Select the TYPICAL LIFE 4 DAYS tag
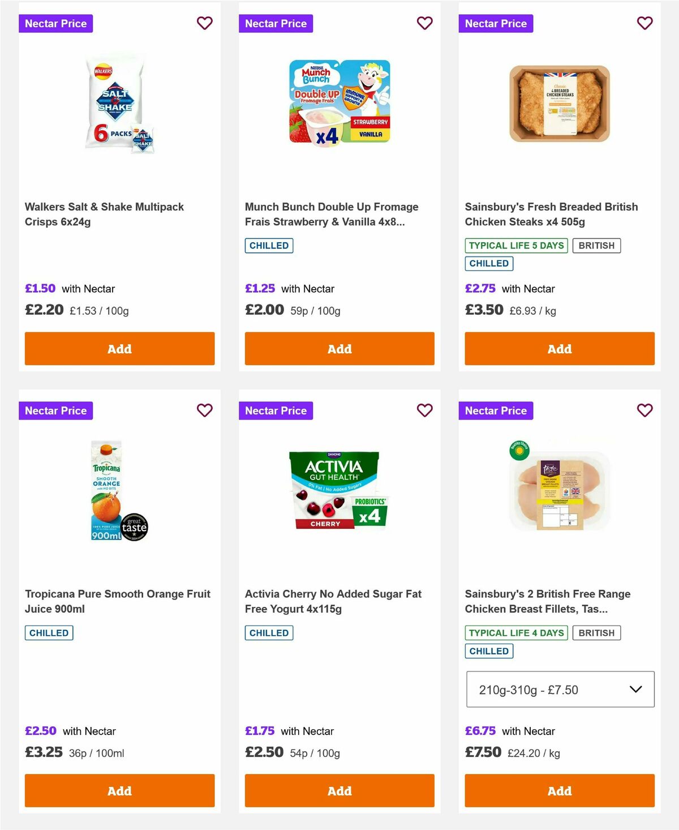Image resolution: width=679 pixels, height=830 pixels. [x=515, y=632]
